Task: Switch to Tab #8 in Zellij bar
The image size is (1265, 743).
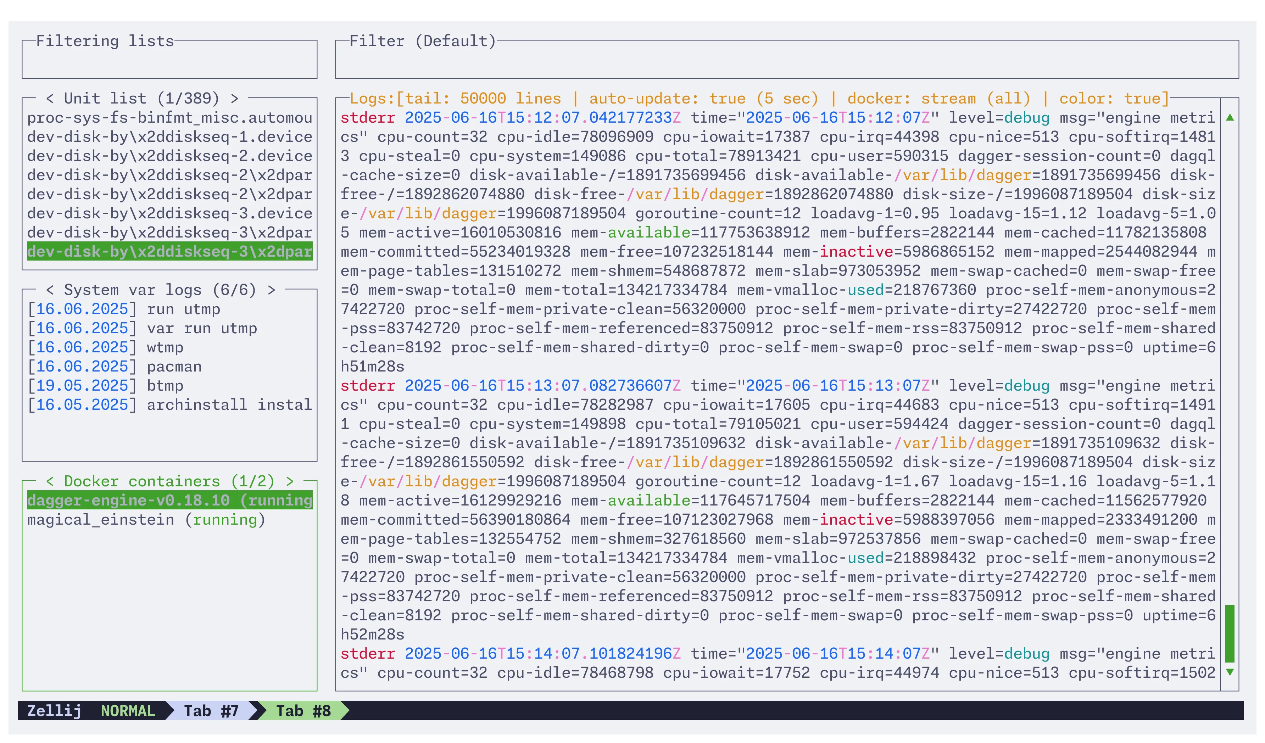Action: click(303, 711)
